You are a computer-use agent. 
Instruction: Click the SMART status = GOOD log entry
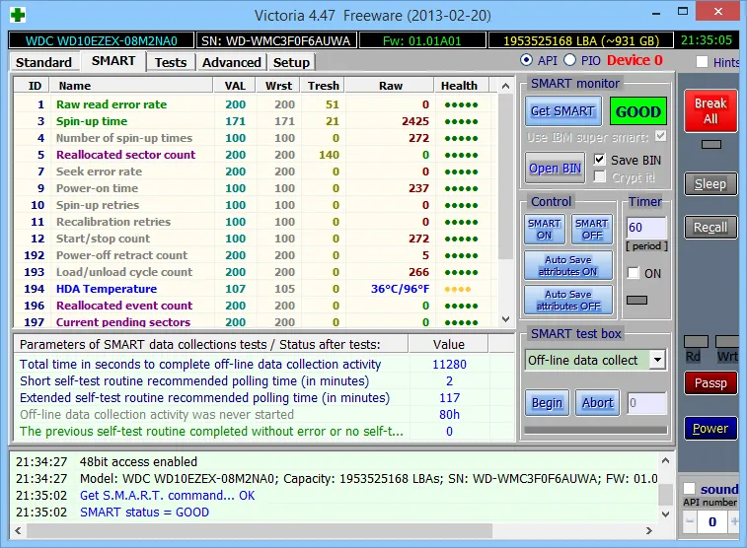click(x=144, y=513)
